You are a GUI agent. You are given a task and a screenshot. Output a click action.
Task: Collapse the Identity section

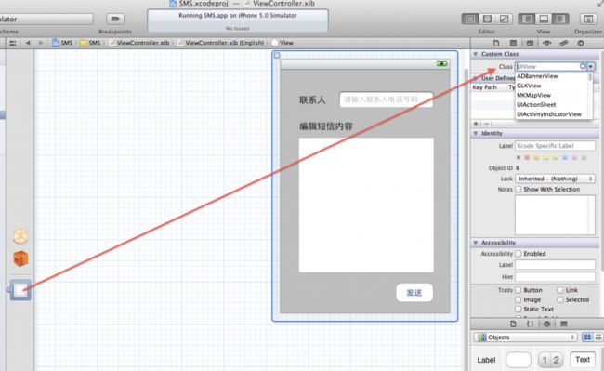tap(476, 133)
